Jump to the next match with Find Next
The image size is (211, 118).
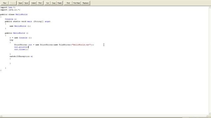pyautogui.click(x=76, y=3)
